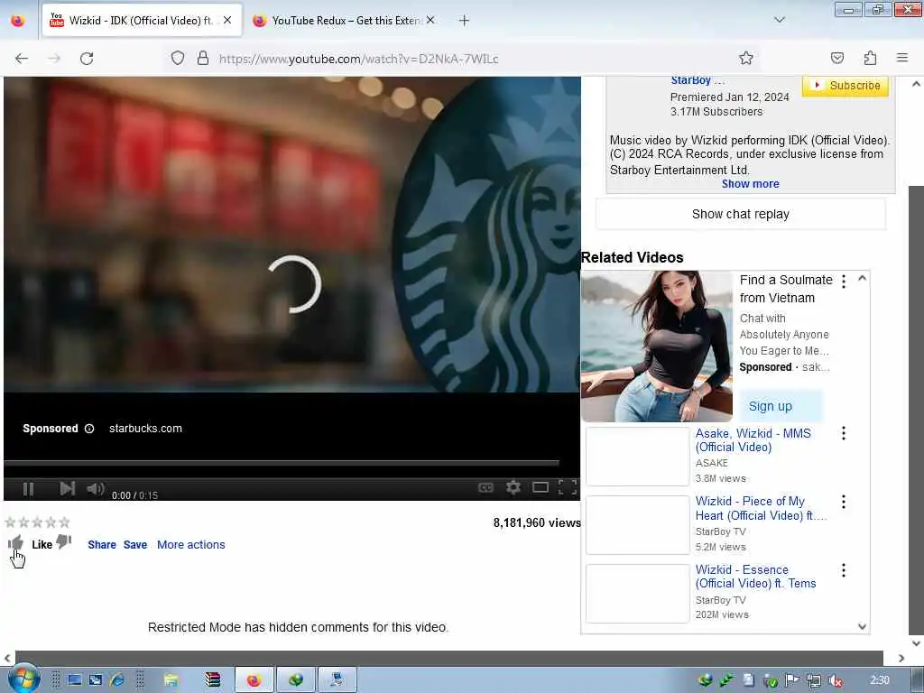Click the video progress bar
Viewport: 924px width, 693px height.
tap(282, 463)
